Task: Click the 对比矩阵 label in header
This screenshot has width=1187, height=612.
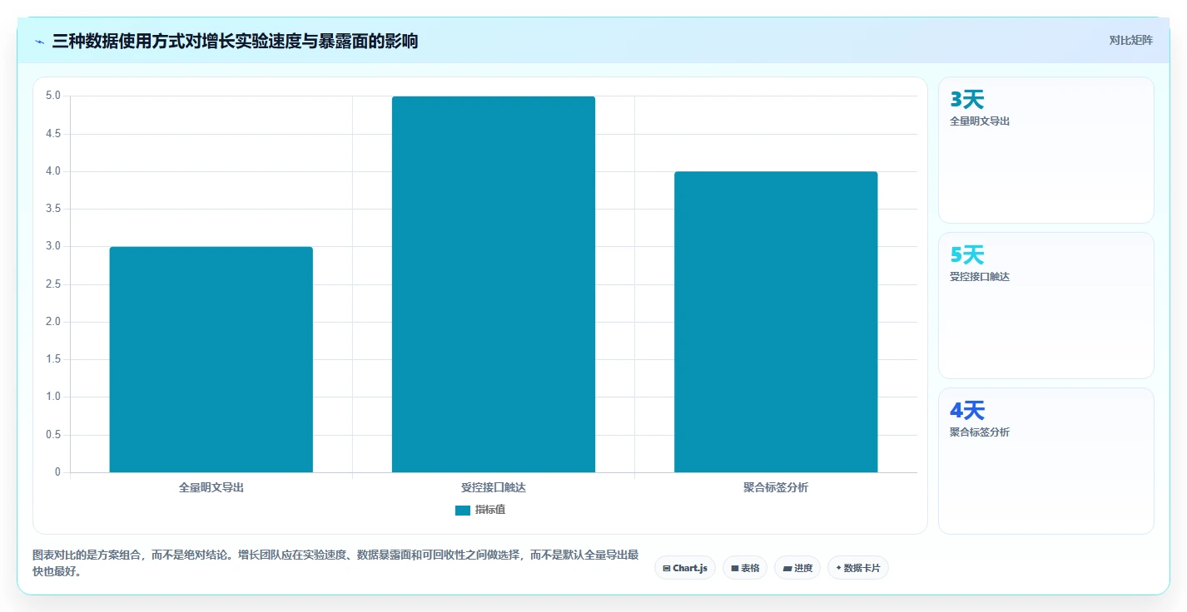Action: [1130, 40]
